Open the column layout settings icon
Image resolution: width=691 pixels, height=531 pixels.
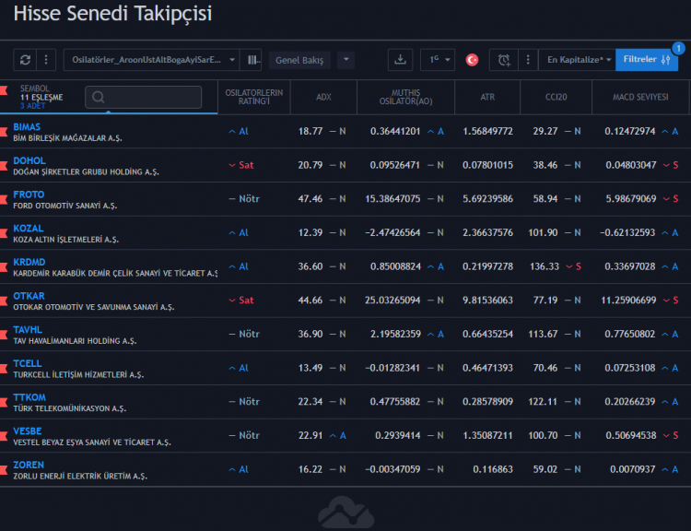(254, 60)
